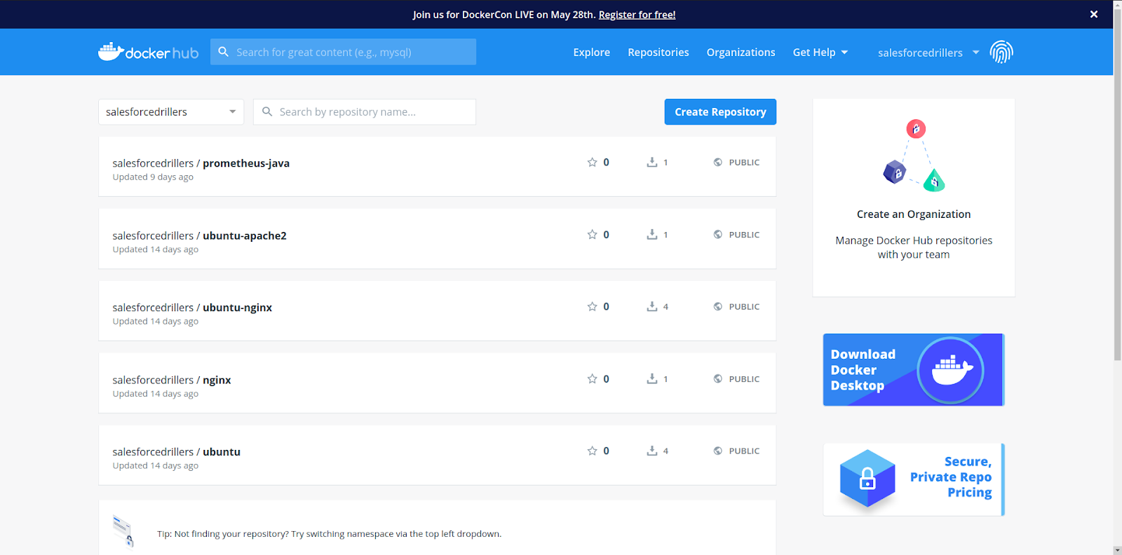Click the Download Docker Desktop banner
The height and width of the screenshot is (555, 1122).
[914, 370]
